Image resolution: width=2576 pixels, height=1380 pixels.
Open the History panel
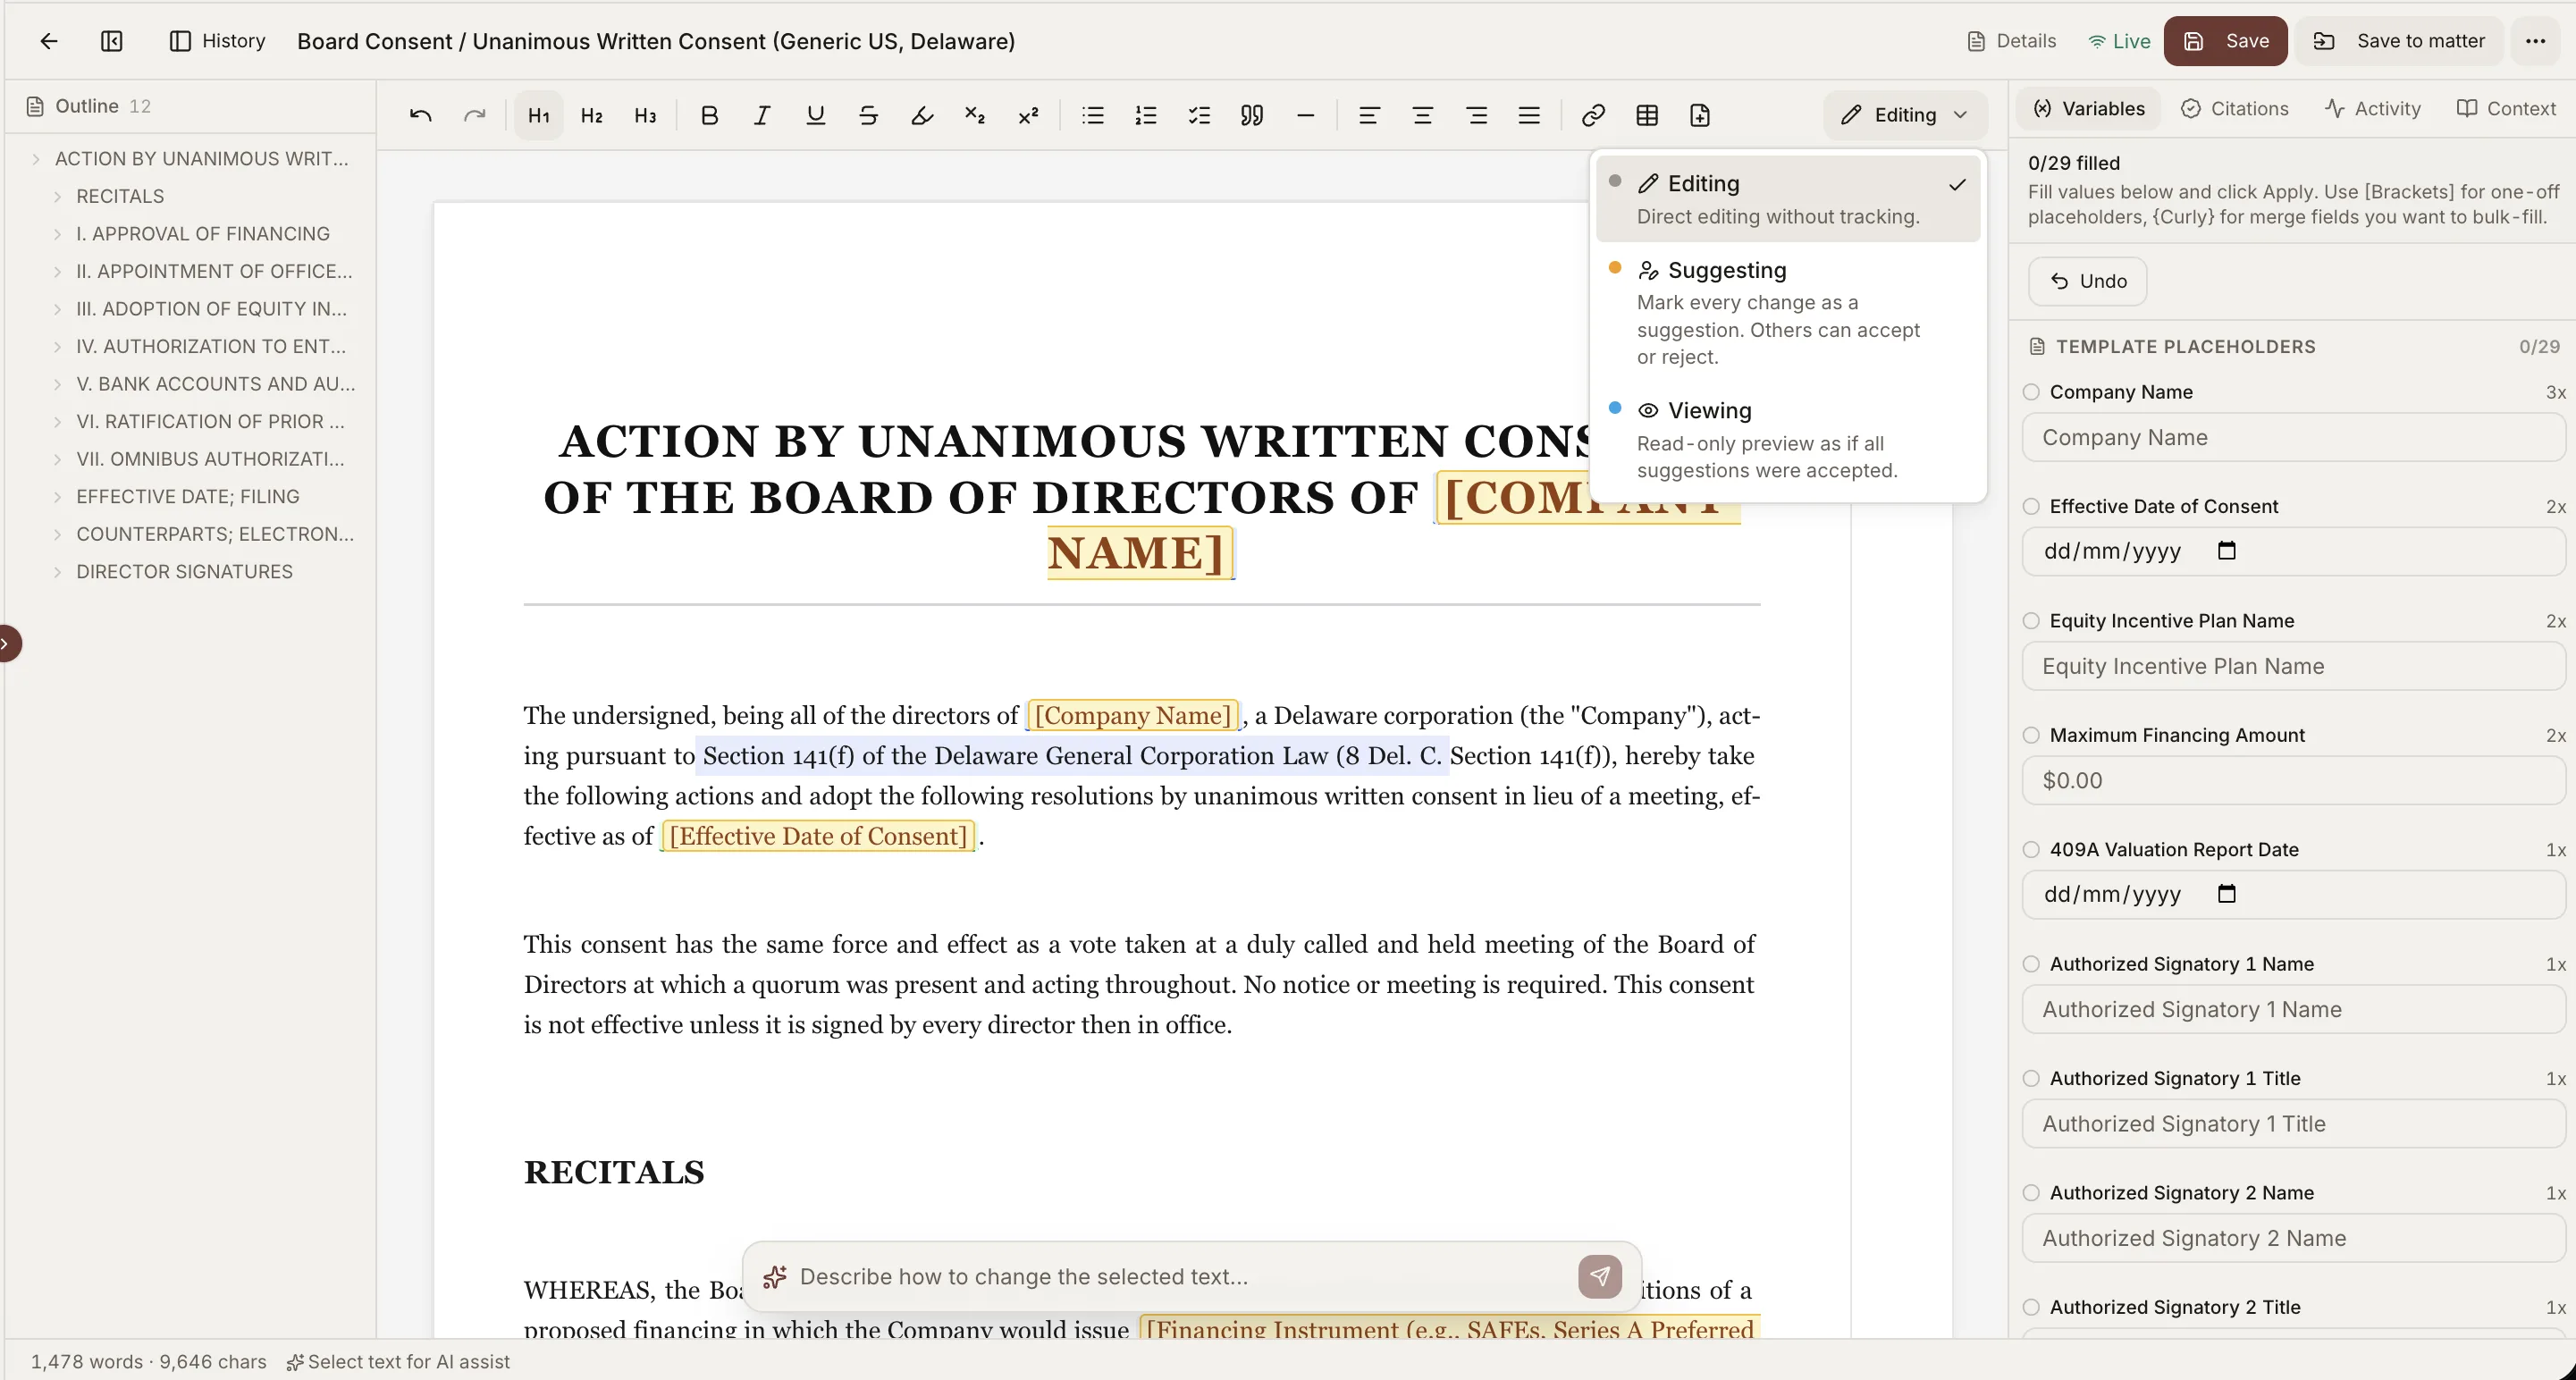pos(218,41)
